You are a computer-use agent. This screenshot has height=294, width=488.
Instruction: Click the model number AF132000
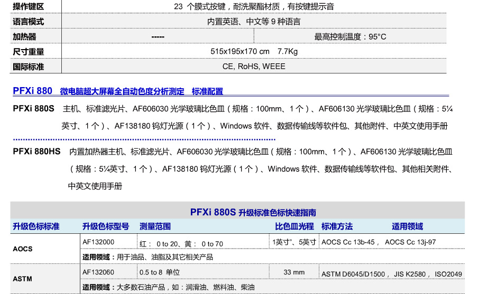coord(98,242)
